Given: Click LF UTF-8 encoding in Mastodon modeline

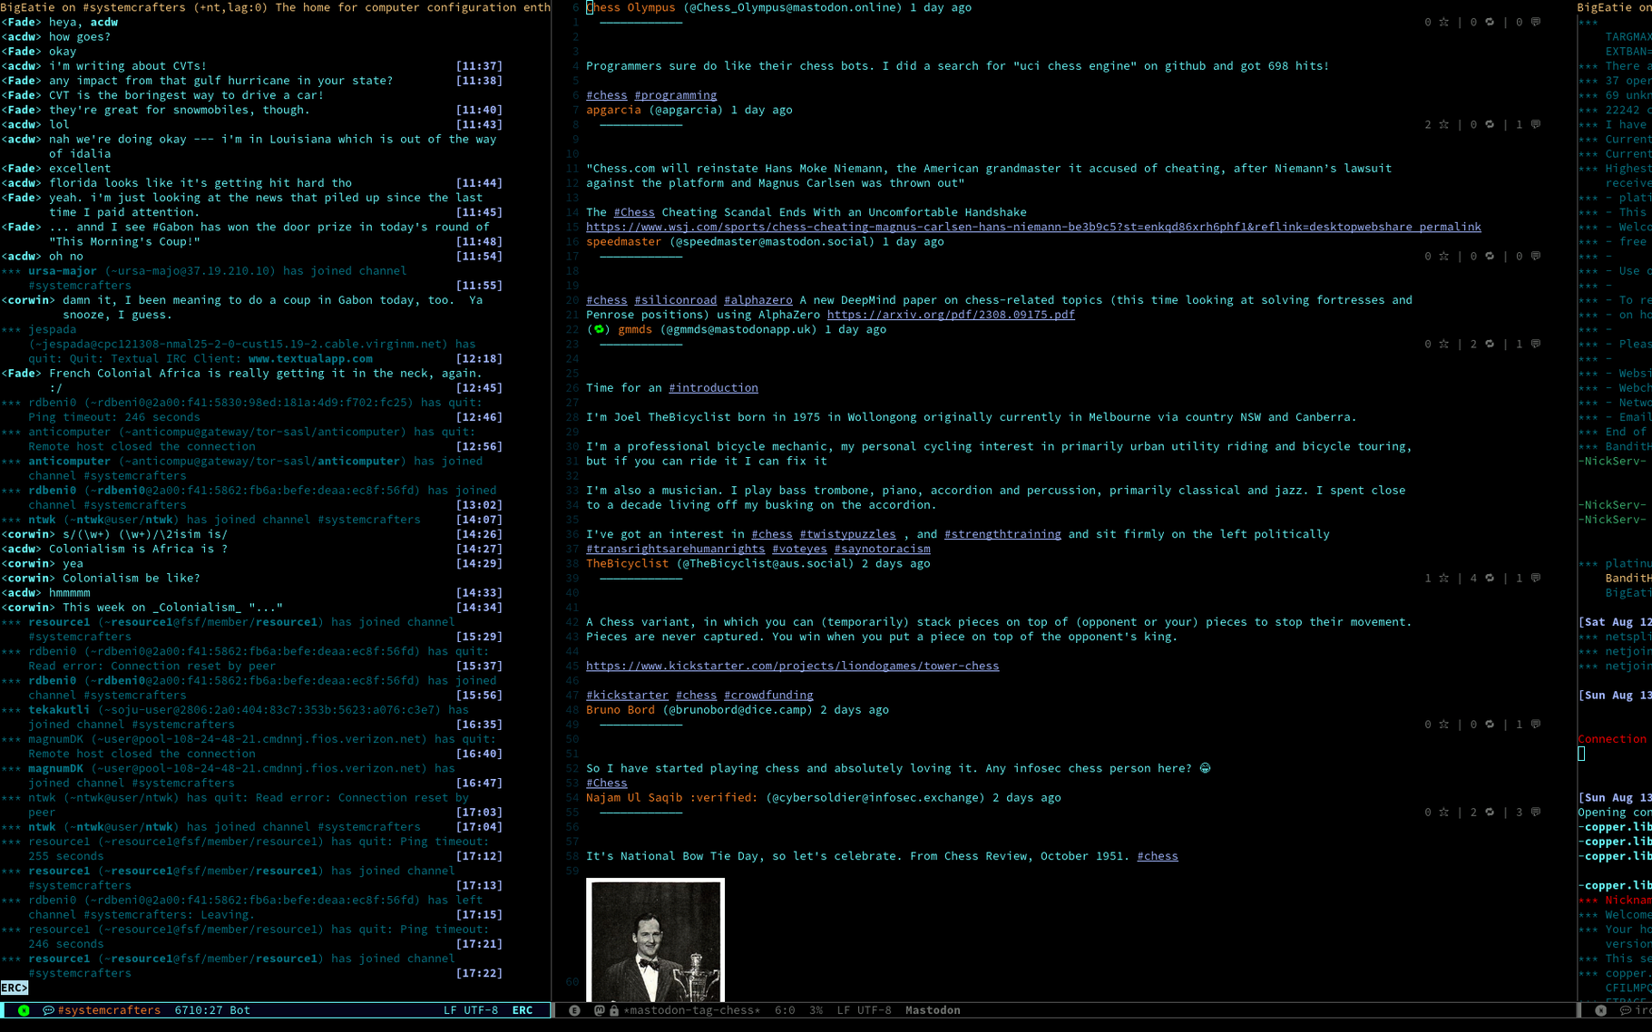Looking at the screenshot, I should coord(864,1010).
